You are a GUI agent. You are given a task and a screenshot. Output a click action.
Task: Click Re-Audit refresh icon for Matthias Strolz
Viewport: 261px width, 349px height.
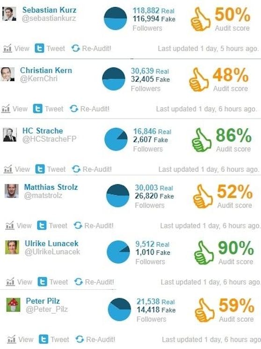[x=78, y=225]
